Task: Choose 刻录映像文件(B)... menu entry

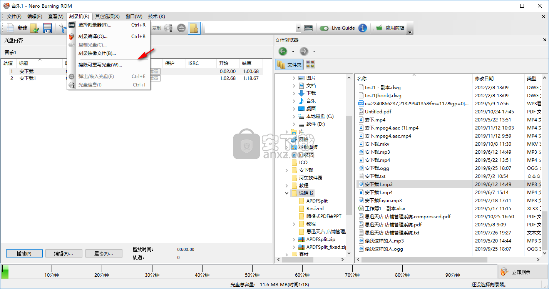Action: point(108,53)
